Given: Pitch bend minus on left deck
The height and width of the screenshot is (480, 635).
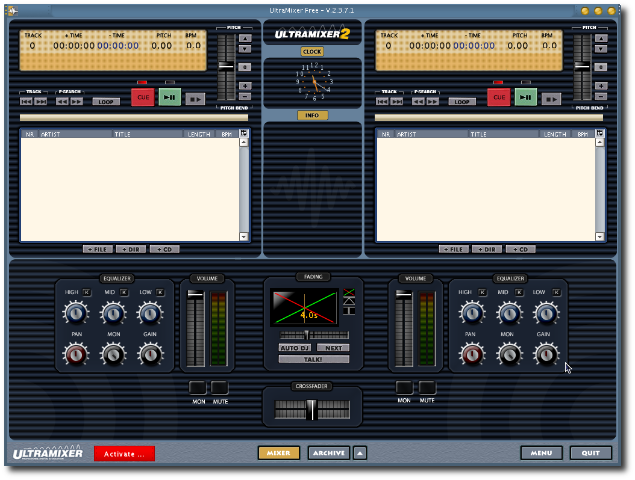Looking at the screenshot, I should 245,96.
